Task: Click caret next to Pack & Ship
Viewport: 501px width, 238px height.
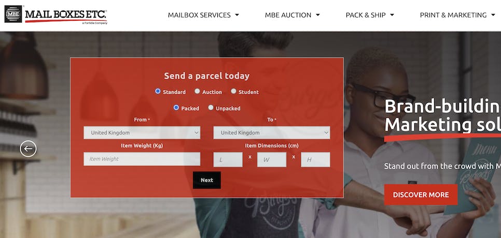Action: pos(392,15)
